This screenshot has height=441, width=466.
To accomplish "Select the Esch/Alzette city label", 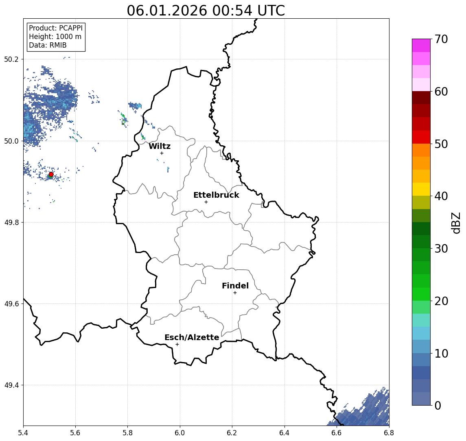I will tap(192, 337).
